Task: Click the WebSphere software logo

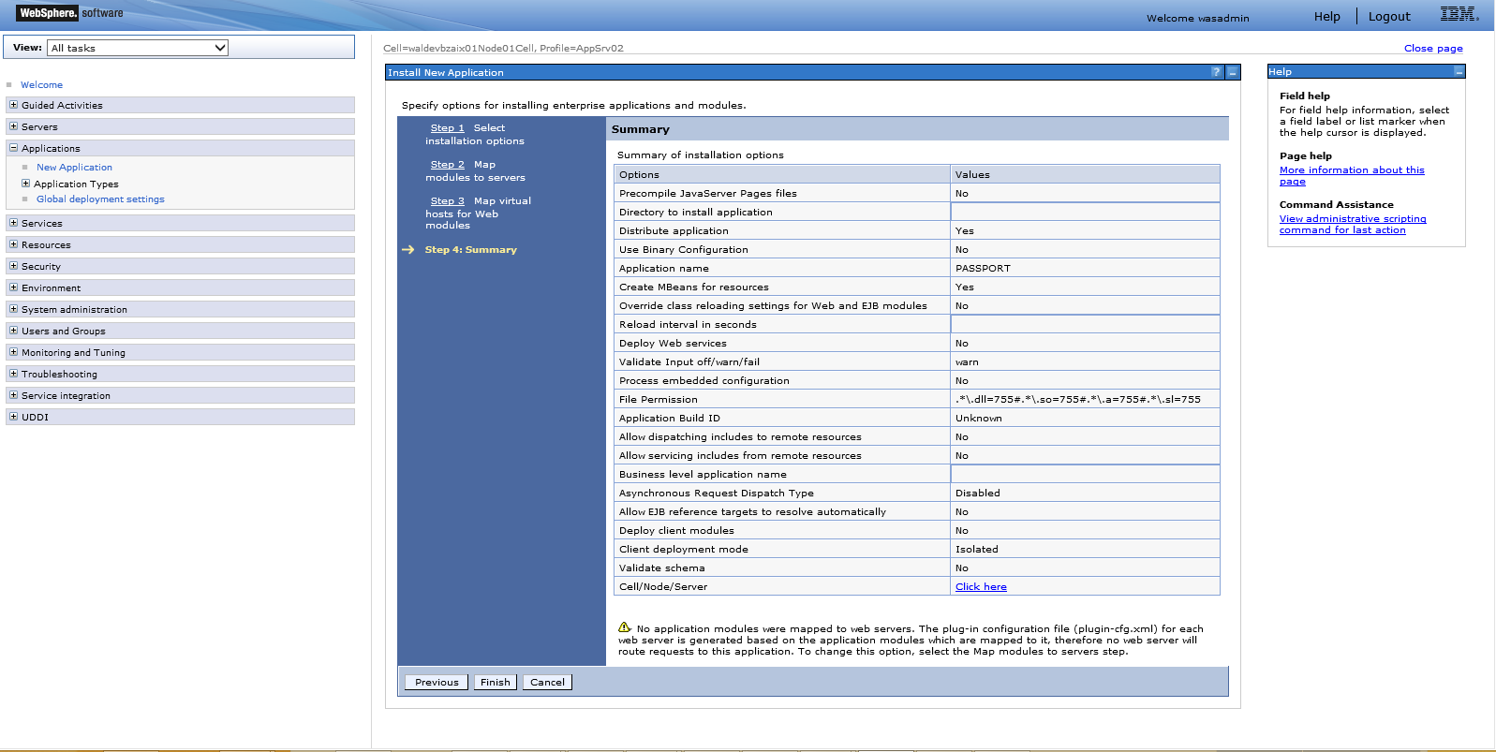Action: click(x=70, y=13)
